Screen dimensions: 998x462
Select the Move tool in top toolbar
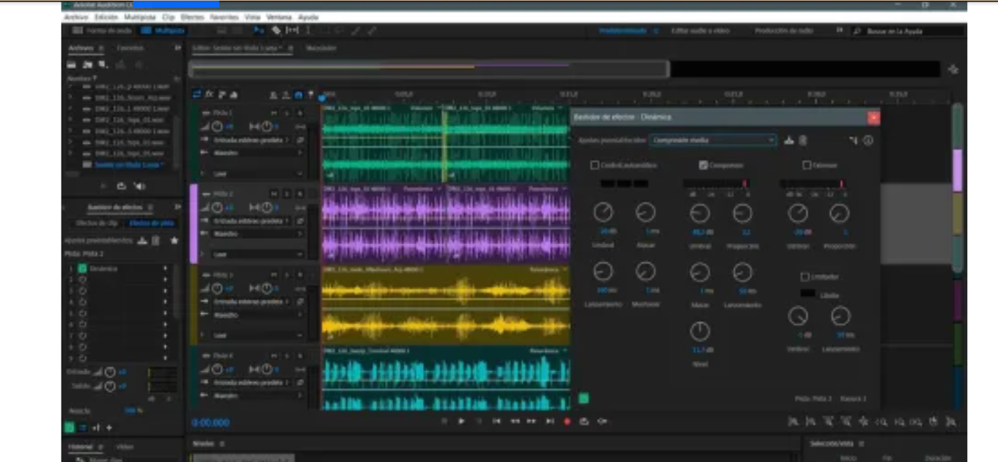click(x=259, y=31)
